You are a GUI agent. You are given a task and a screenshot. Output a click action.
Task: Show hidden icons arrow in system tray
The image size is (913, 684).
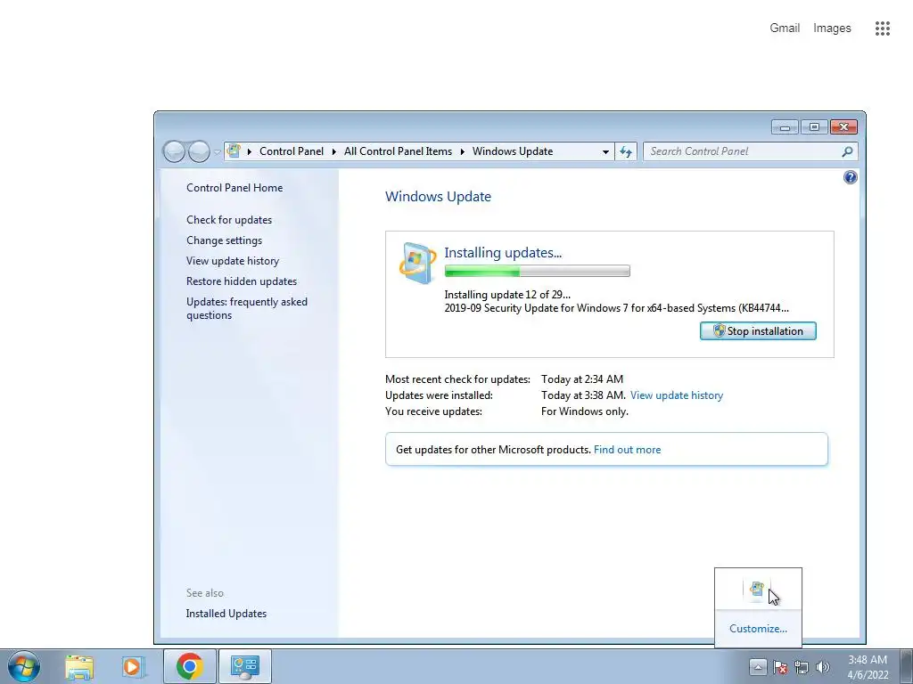coord(758,666)
